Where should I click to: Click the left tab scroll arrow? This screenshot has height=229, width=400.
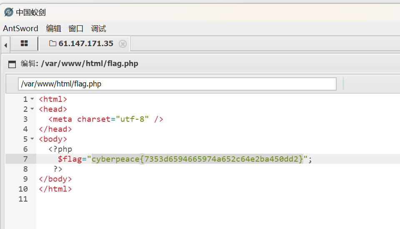pos(5,46)
